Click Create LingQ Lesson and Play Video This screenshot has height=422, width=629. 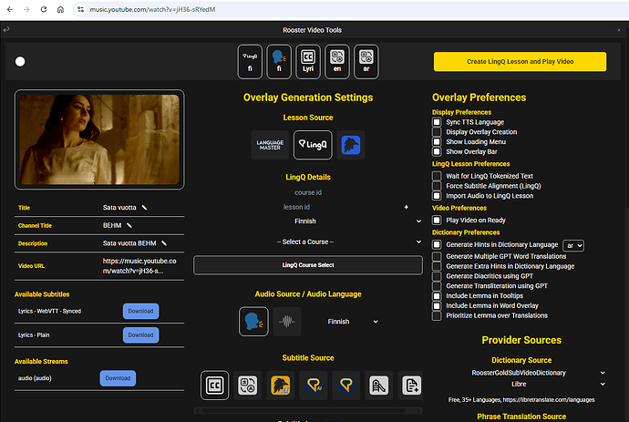(520, 61)
